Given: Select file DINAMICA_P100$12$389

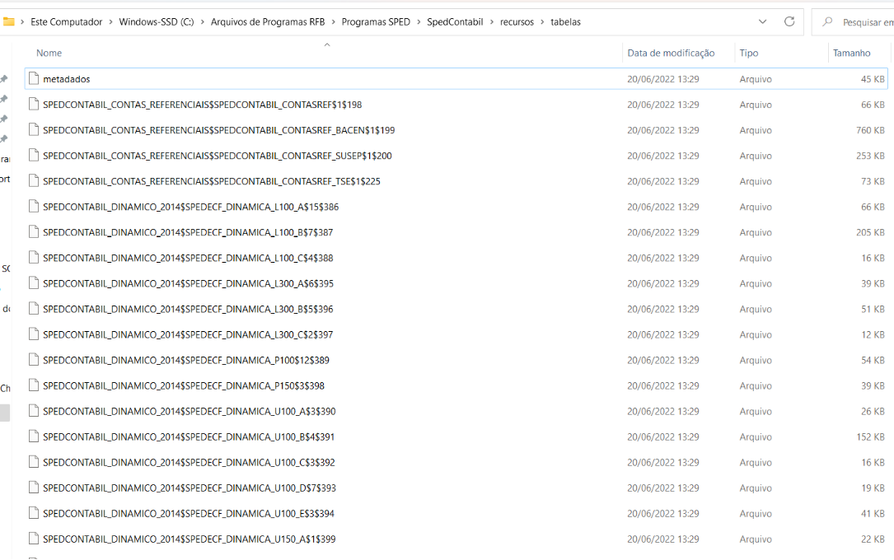Looking at the screenshot, I should click(186, 362).
